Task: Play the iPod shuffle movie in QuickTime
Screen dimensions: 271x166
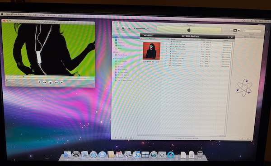Action: [x=50, y=83]
